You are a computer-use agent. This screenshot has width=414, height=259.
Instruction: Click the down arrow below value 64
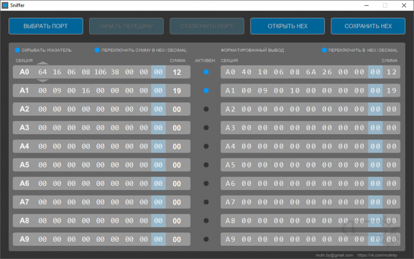pos(43,81)
